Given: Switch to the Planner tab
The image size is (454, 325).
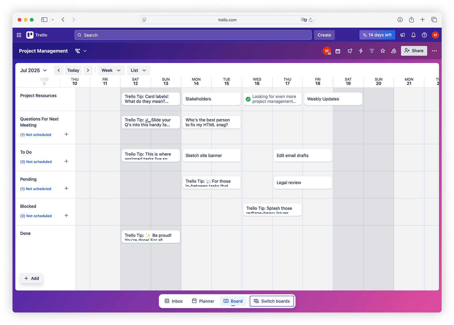Looking at the screenshot, I should coord(203,301).
